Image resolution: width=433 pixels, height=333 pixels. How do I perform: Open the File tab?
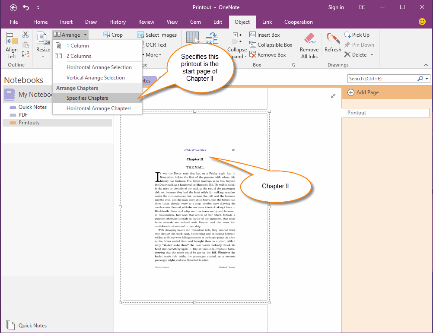click(14, 22)
